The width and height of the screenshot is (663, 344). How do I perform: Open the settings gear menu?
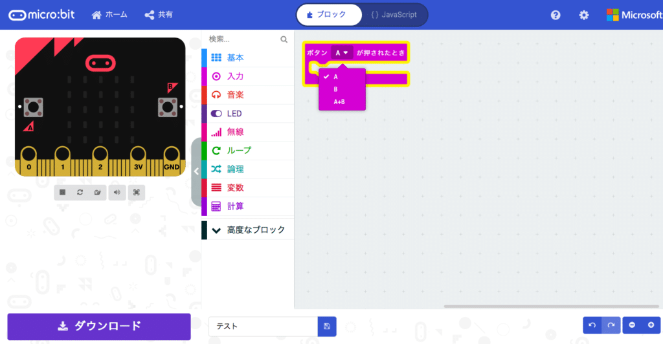pyautogui.click(x=584, y=15)
